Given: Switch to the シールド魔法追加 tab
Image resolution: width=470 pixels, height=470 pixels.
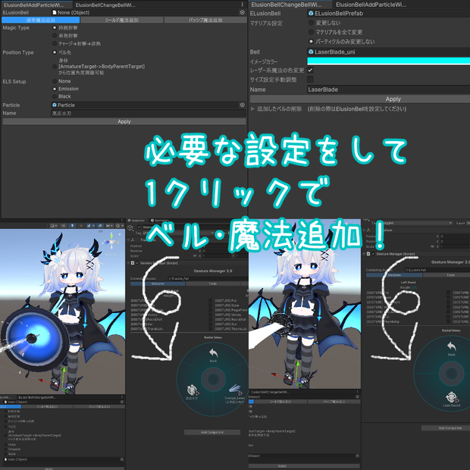Looking at the screenshot, I should tap(122, 20).
